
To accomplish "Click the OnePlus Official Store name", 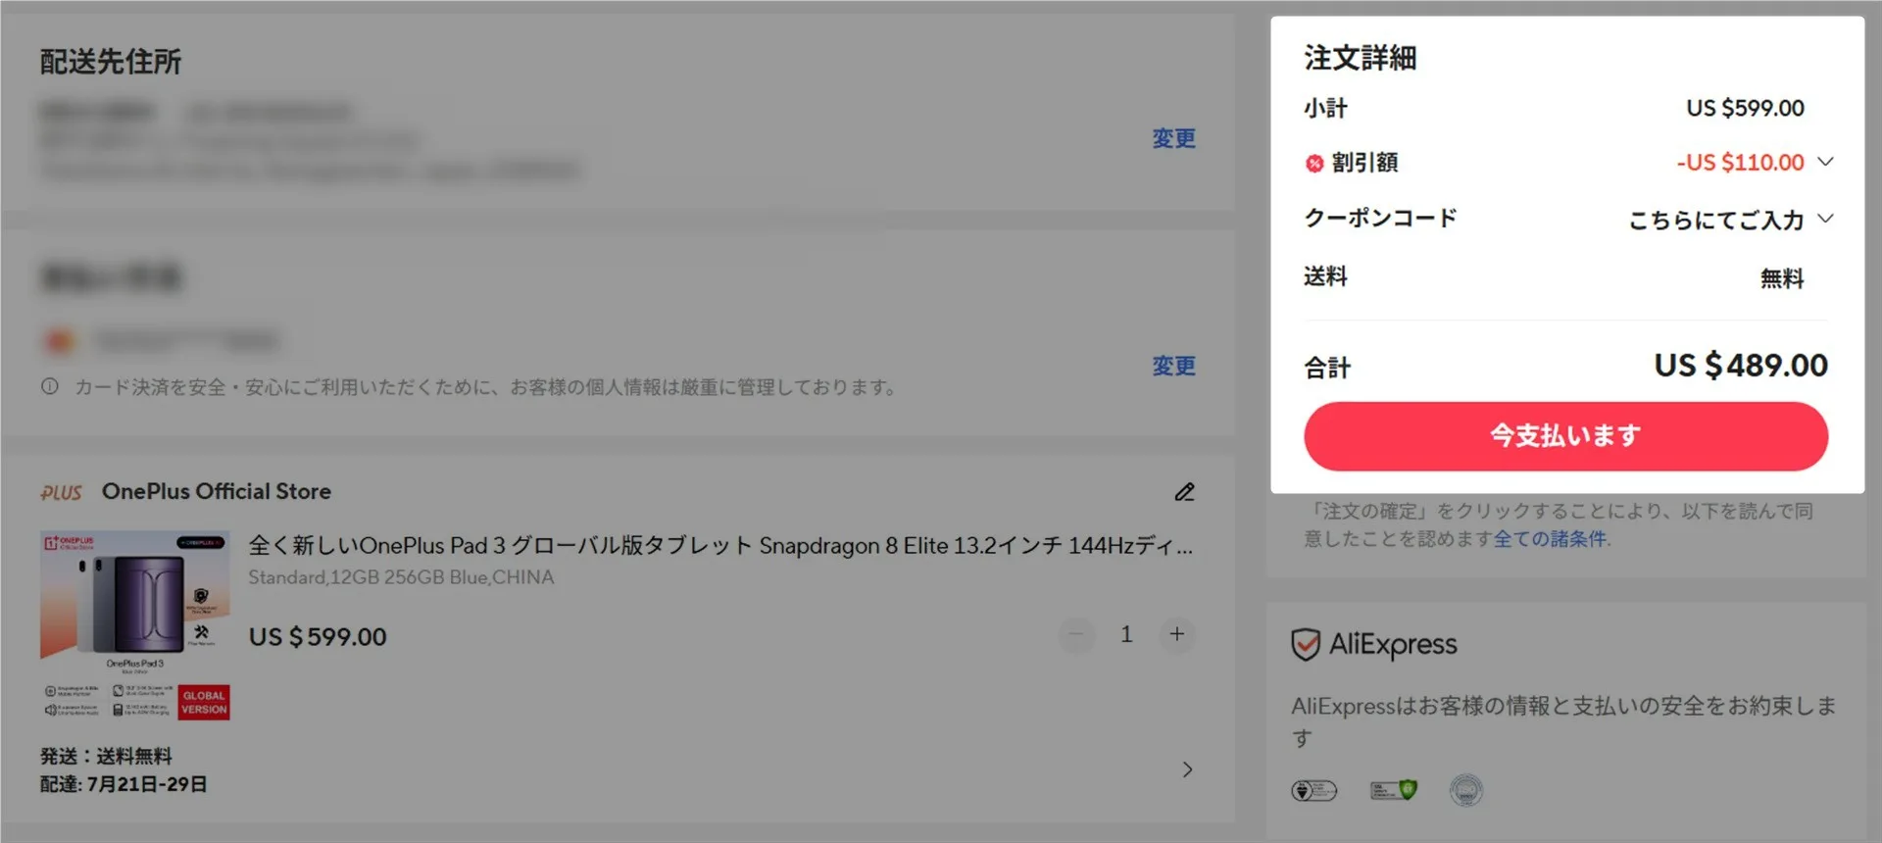I will point(217,491).
